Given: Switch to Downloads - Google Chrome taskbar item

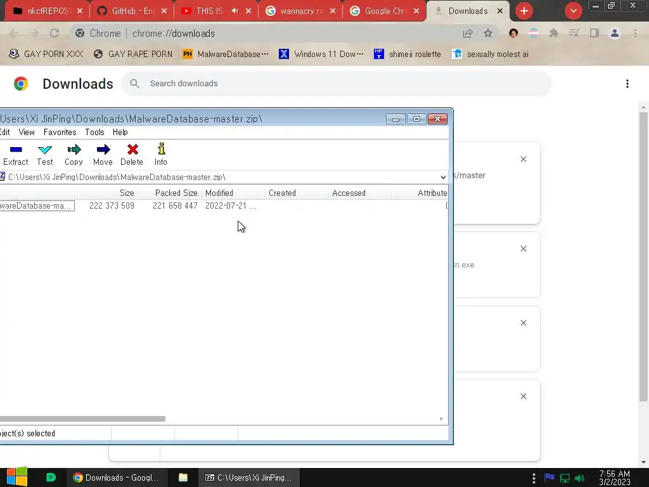Looking at the screenshot, I should pos(117,477).
